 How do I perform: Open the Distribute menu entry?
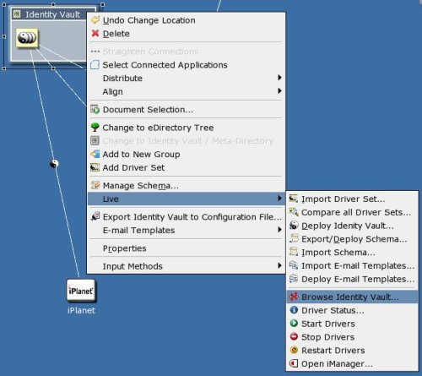click(186, 78)
